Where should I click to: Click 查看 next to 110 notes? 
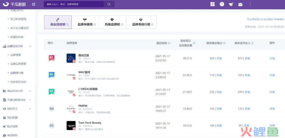[219, 75]
